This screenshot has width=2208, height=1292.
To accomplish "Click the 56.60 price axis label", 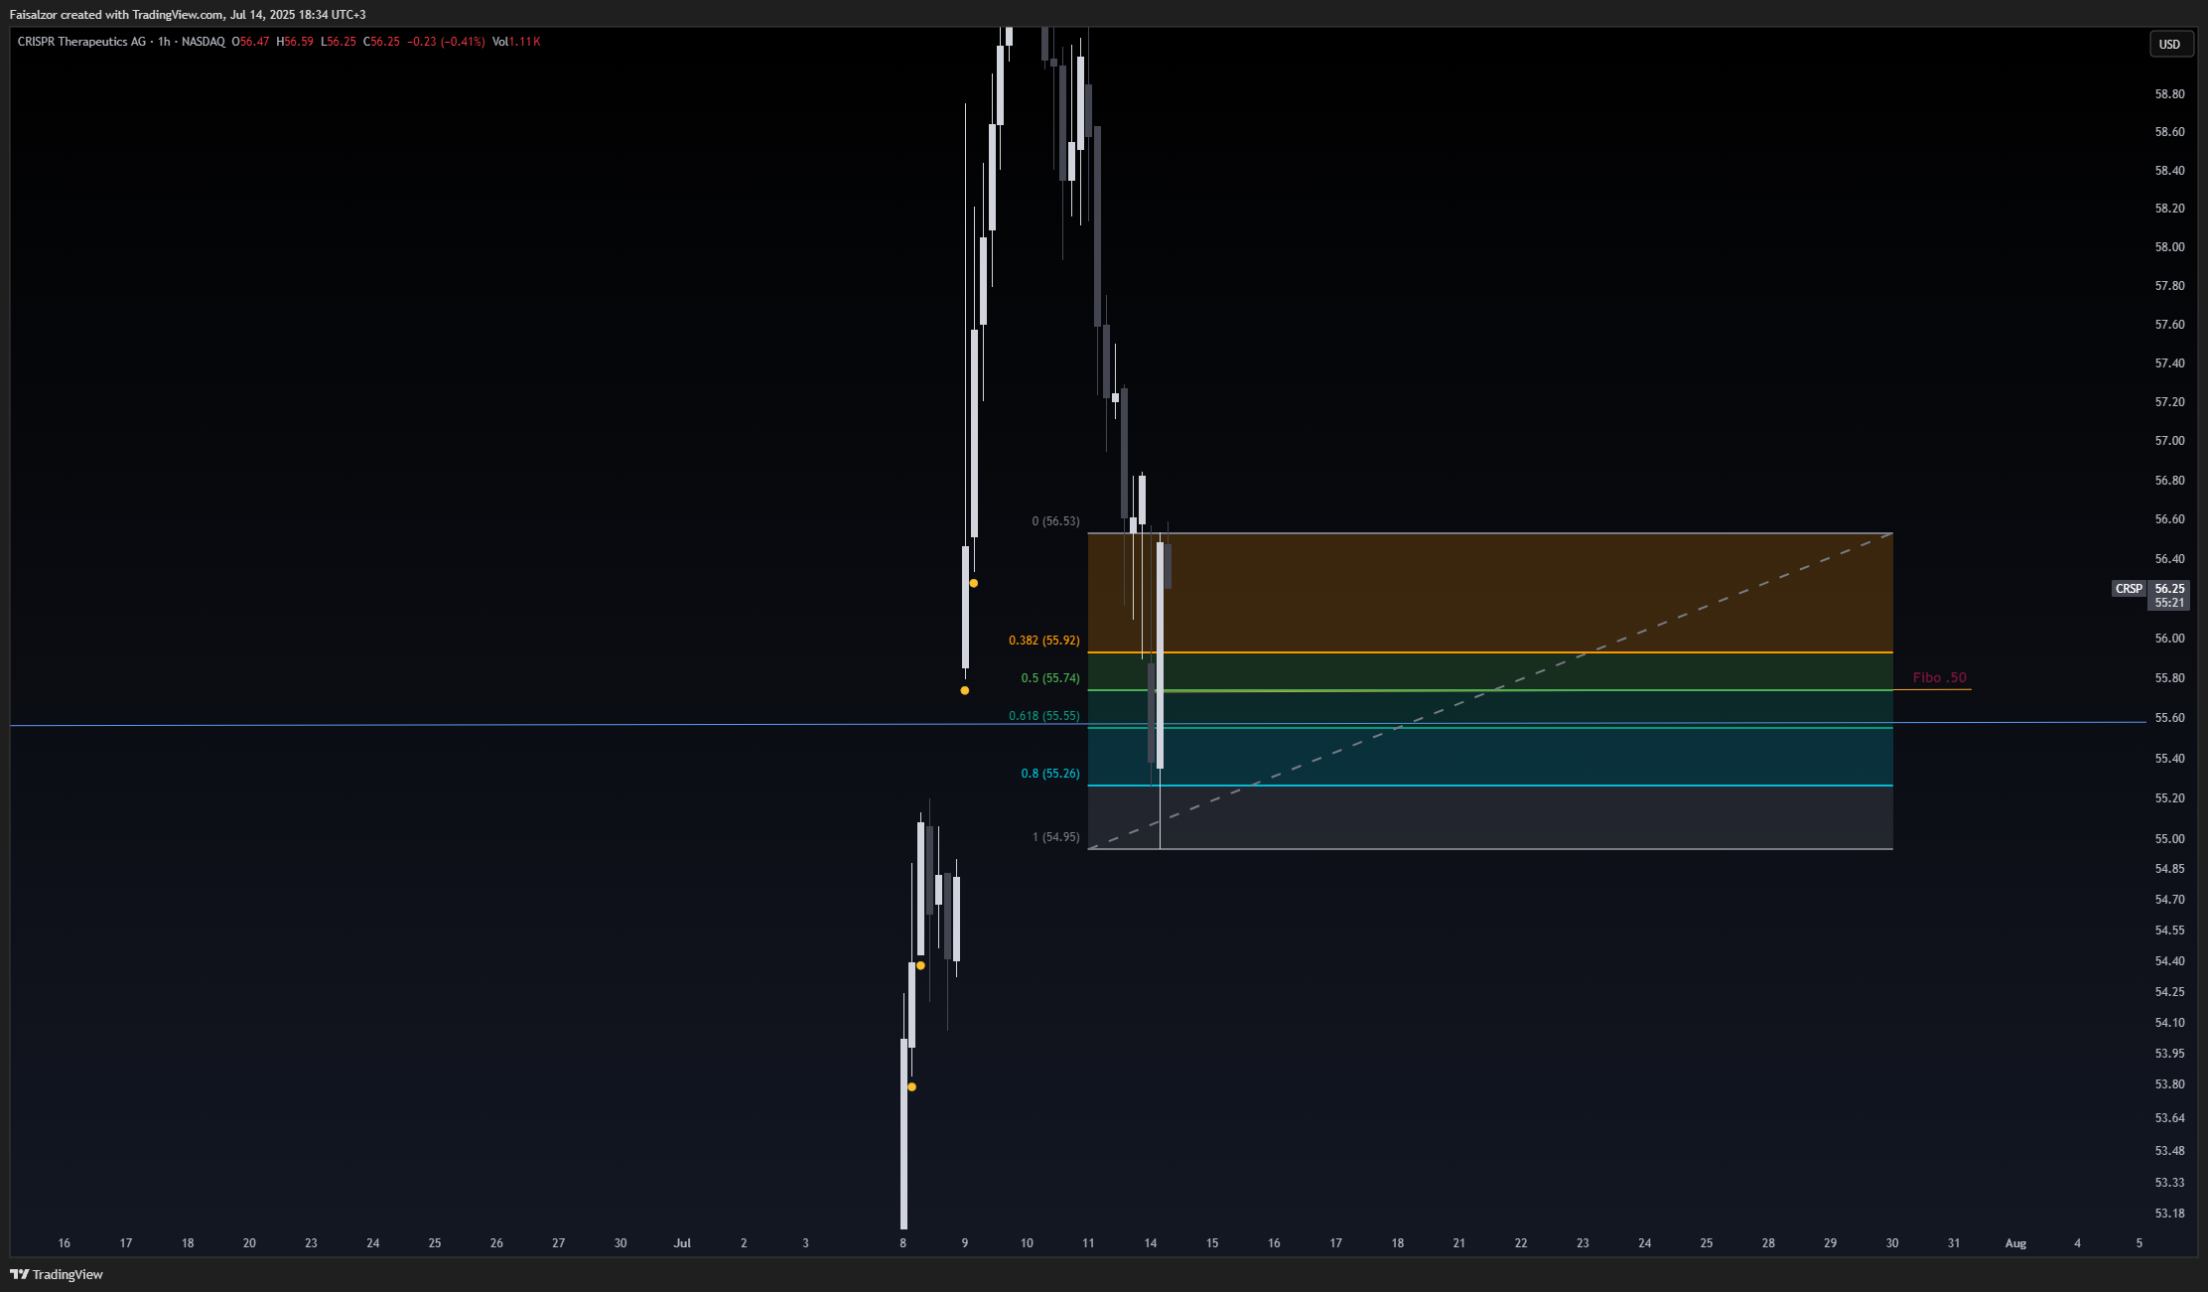I will point(2169,519).
